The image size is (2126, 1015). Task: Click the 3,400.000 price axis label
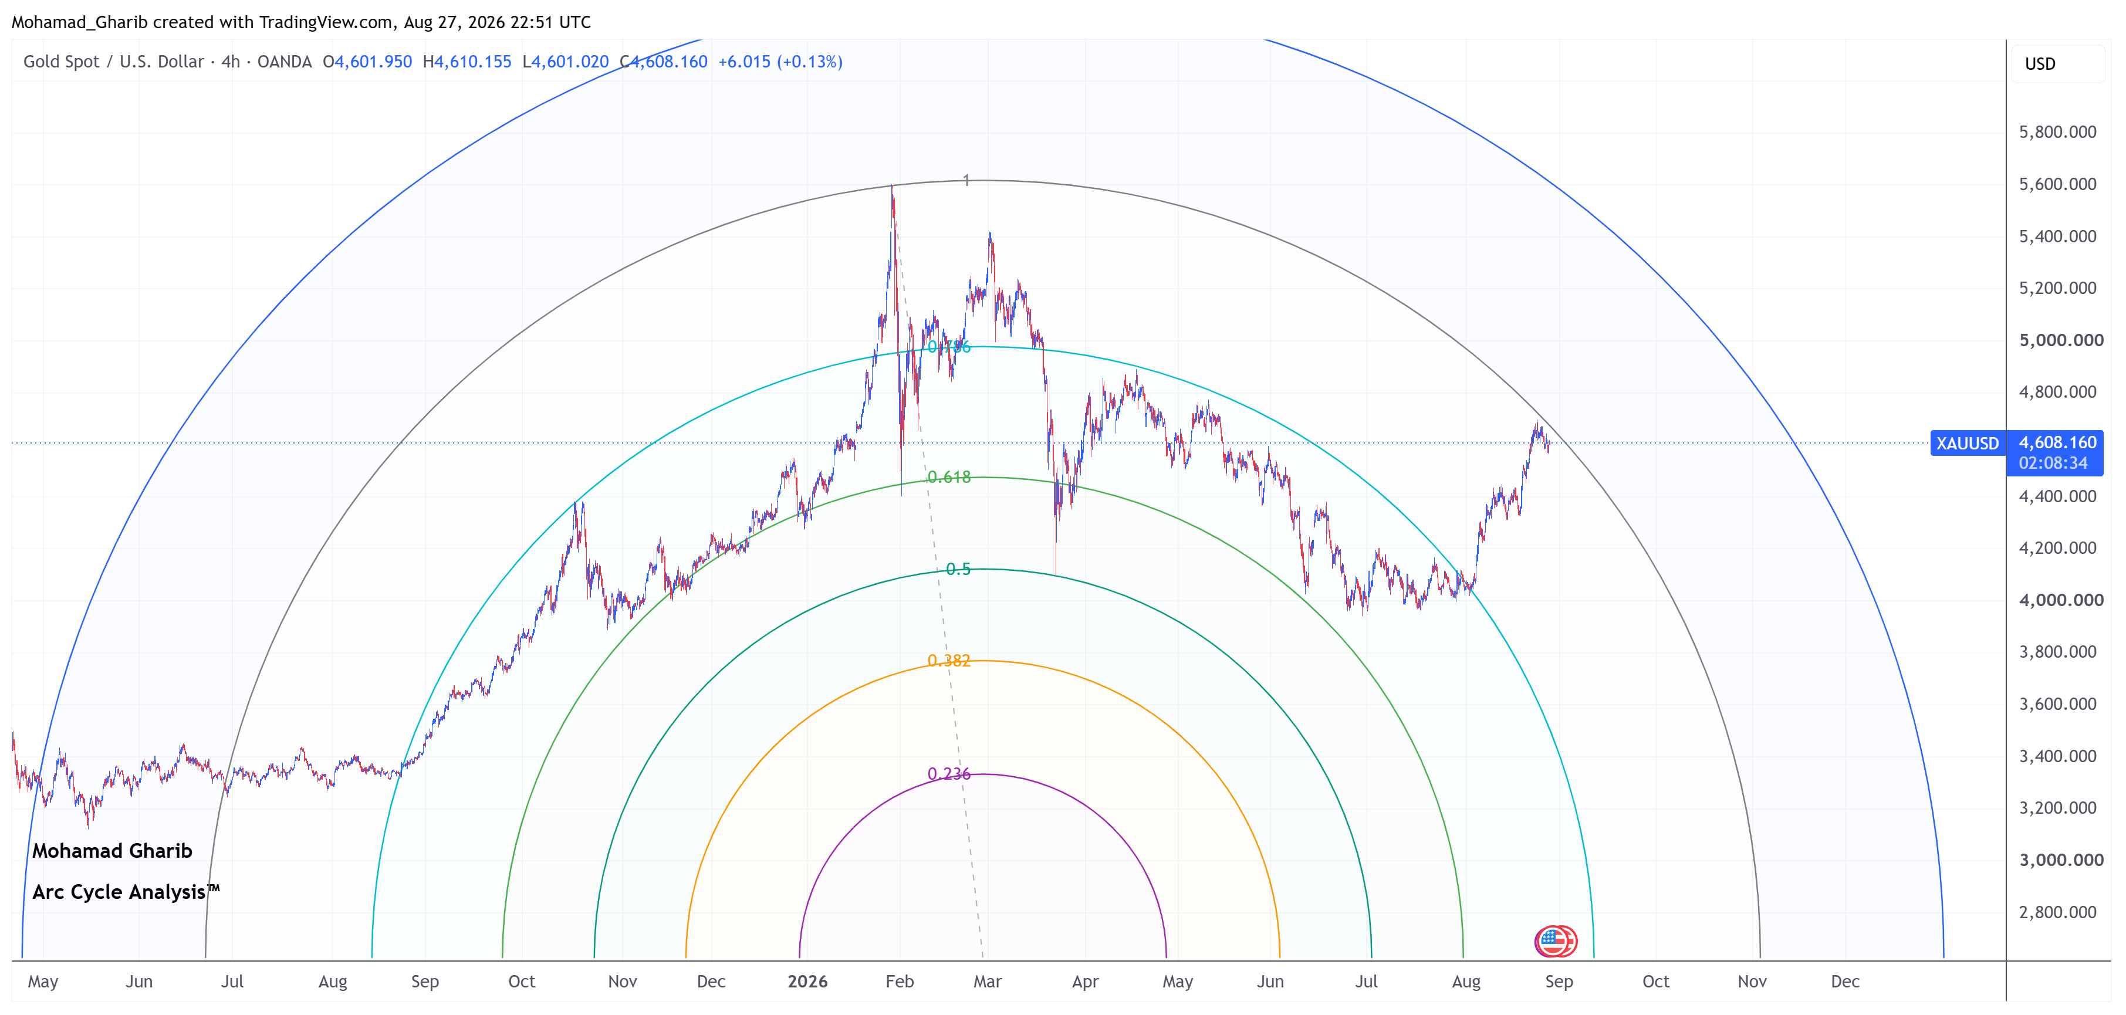(x=2057, y=756)
